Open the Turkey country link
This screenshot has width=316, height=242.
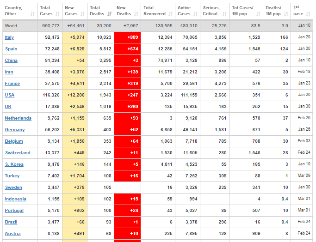pyautogui.click(x=12, y=176)
